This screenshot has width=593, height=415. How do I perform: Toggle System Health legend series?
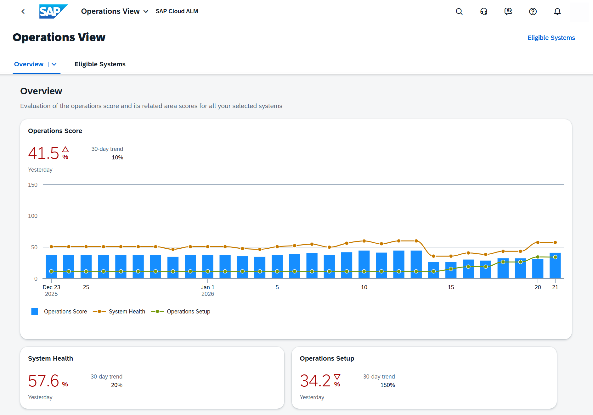(127, 312)
